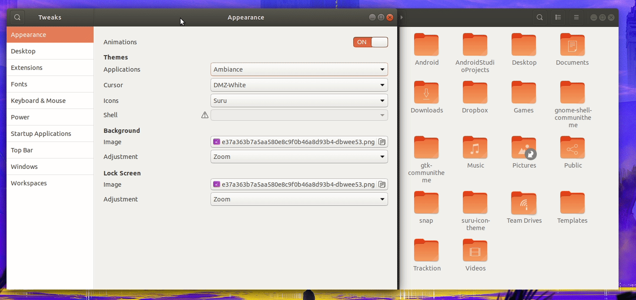636x300 pixels.
Task: Click the search icon in Tweaks header
Action: click(17, 17)
